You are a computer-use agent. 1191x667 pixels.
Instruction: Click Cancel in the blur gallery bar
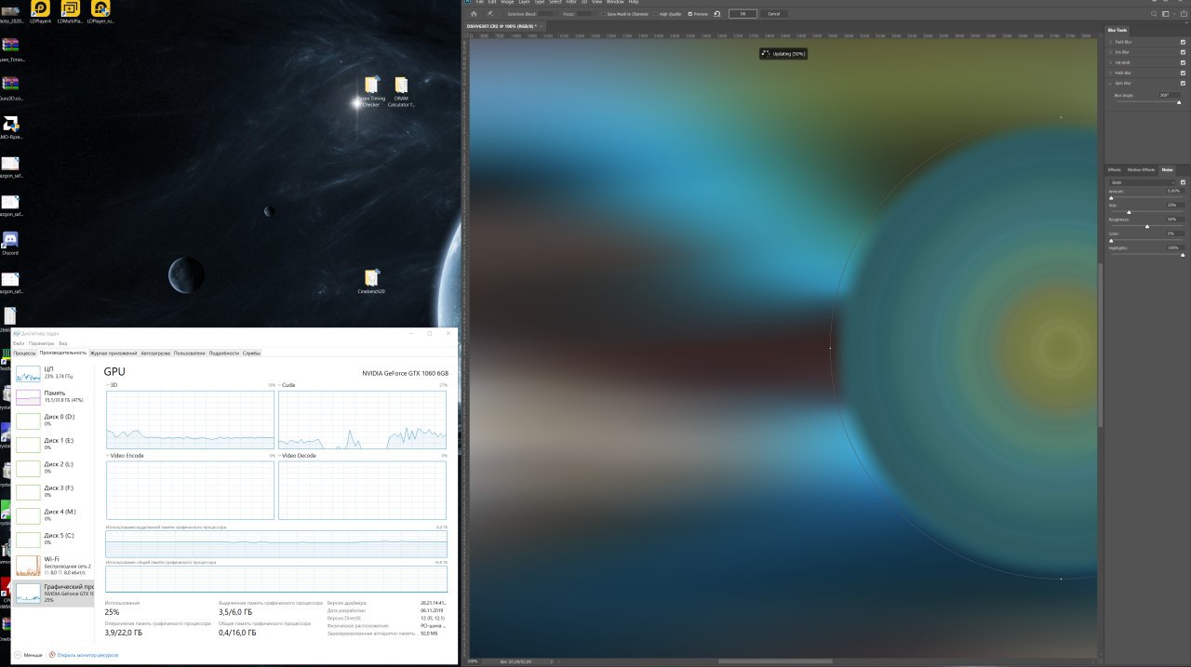click(774, 14)
